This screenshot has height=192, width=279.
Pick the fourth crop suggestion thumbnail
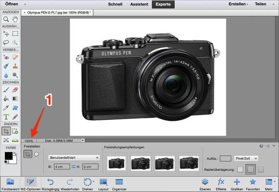tap(189, 163)
